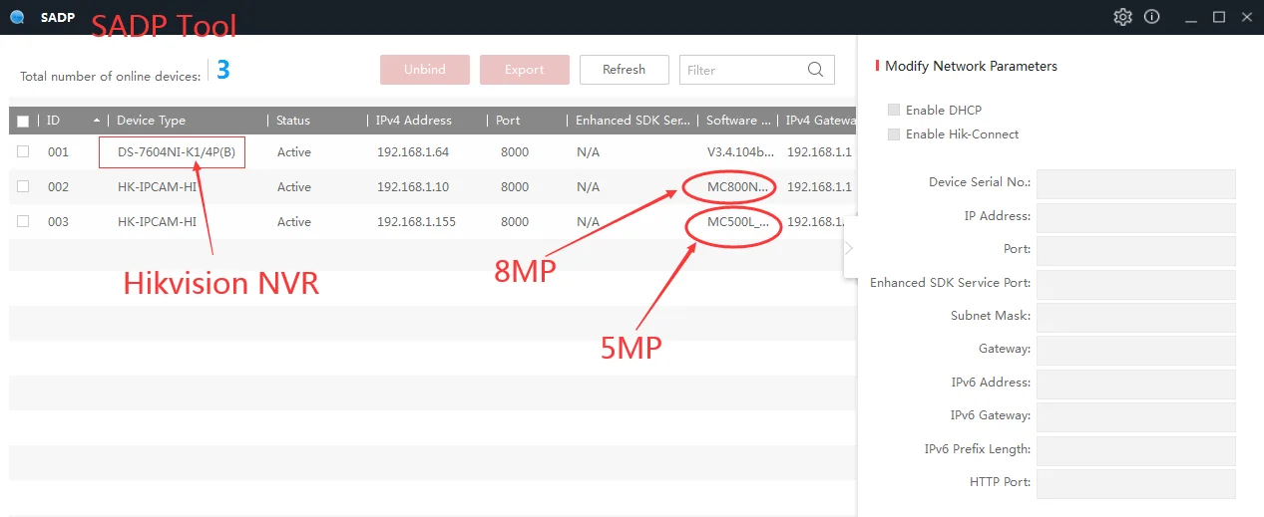1264x517 pixels.
Task: Open the info icon in title bar
Action: [1151, 17]
